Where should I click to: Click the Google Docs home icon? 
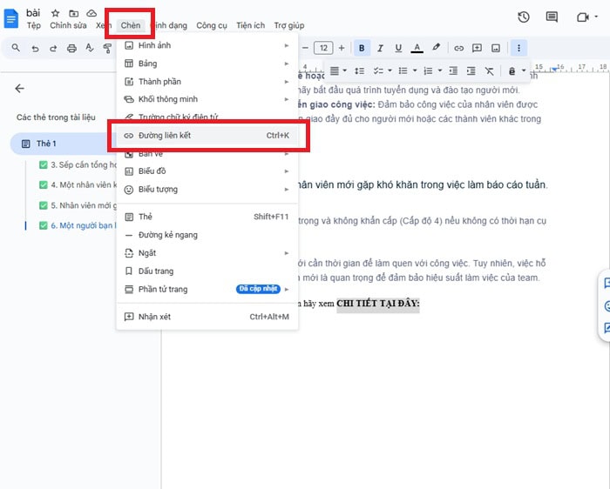(10, 19)
